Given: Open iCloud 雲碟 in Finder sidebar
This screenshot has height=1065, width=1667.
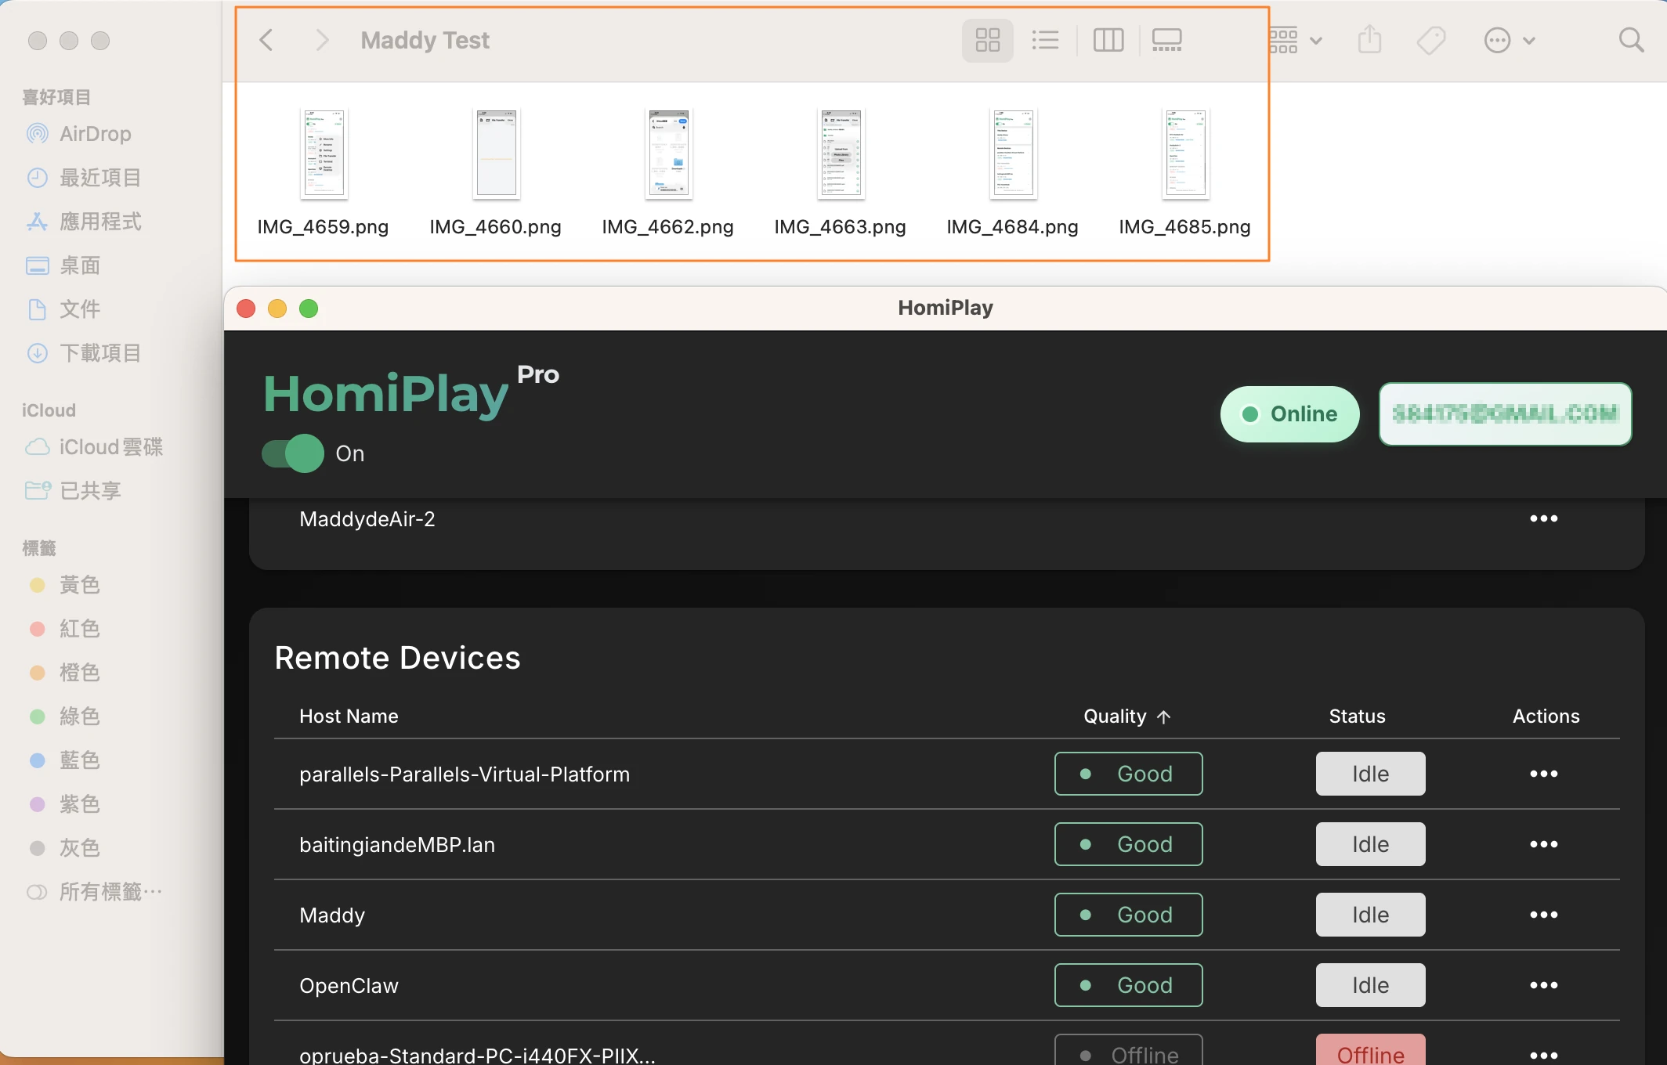Looking at the screenshot, I should tap(93, 447).
